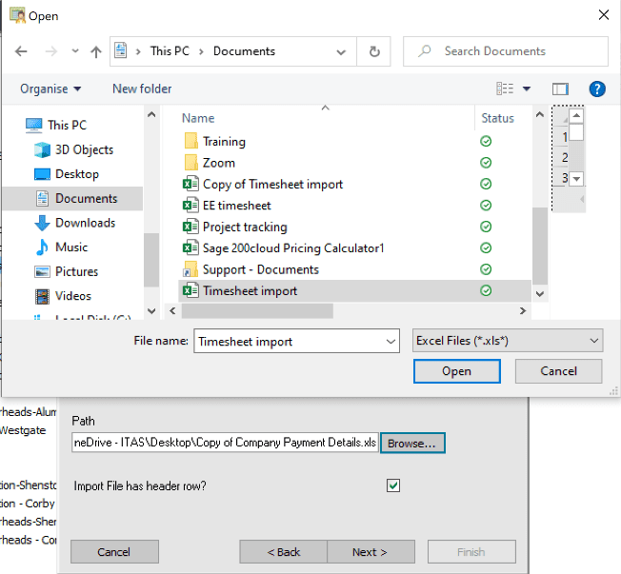Click the Search Documents field
The image size is (621, 574).
point(506,51)
